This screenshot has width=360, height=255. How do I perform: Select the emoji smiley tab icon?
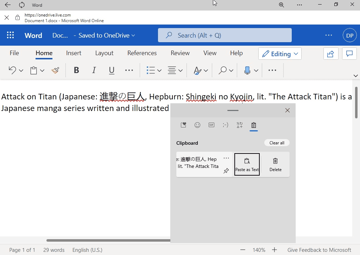click(197, 125)
